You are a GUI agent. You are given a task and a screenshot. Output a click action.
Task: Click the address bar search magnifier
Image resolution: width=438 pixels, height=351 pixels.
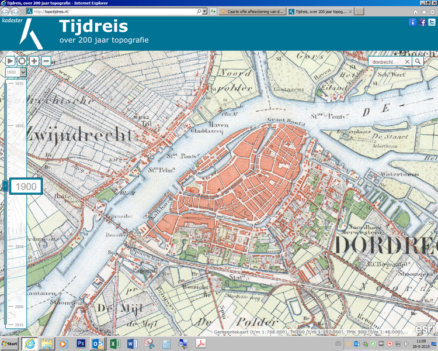[199, 12]
